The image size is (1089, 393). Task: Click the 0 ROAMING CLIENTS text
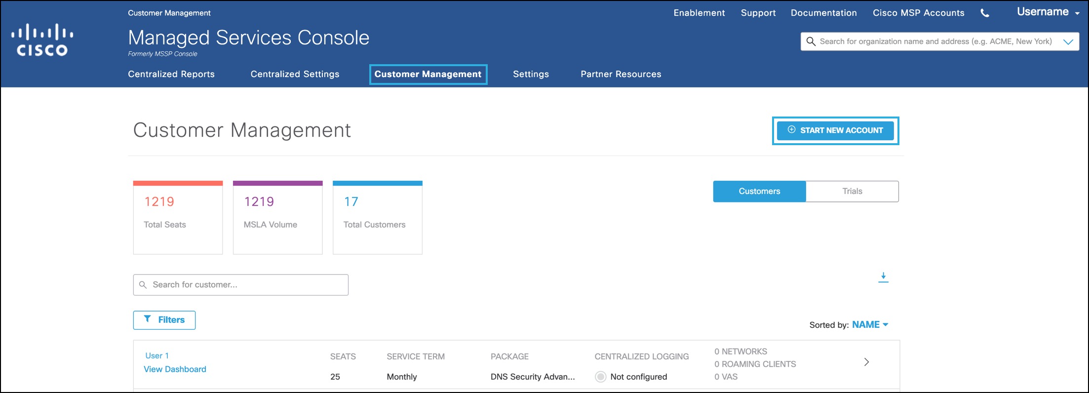[x=755, y=364]
